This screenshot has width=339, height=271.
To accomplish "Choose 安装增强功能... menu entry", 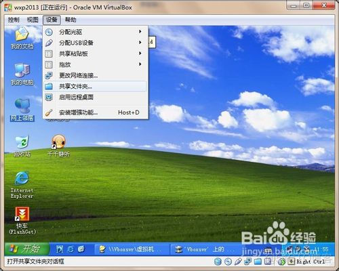I will pos(95,112).
